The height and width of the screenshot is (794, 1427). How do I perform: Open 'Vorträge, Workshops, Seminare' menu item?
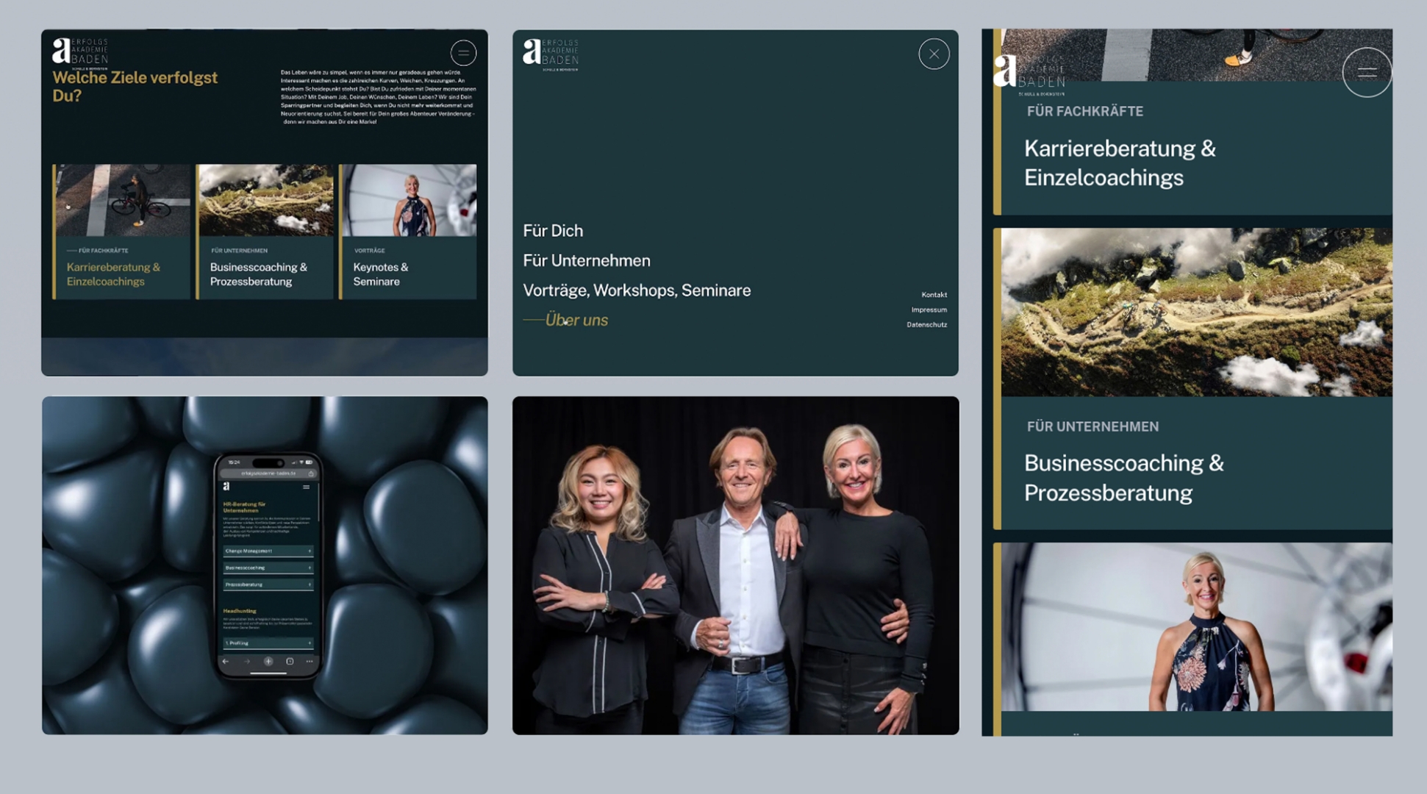point(637,290)
